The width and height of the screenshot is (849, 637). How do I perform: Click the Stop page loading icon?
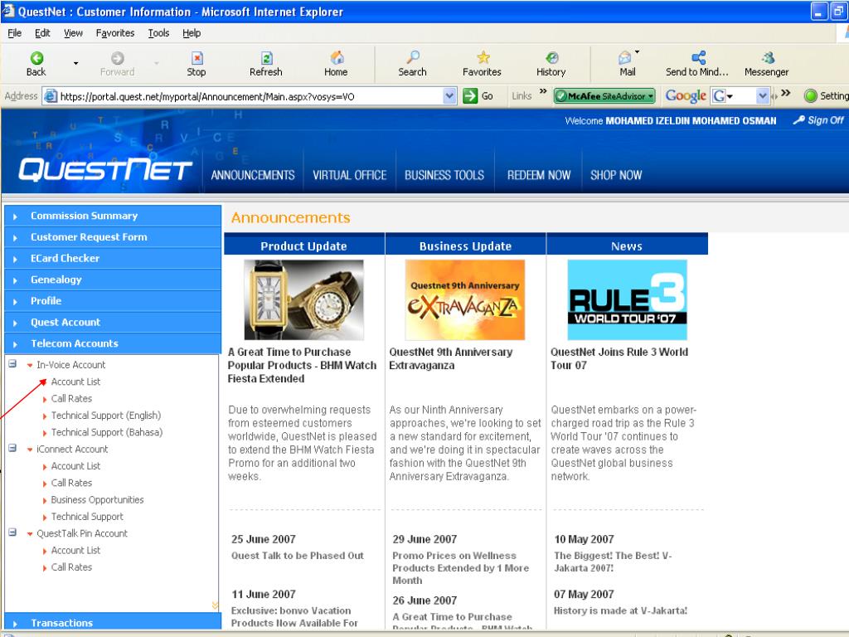[x=196, y=58]
